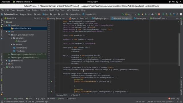Open the app run configuration dropdown

[x=131, y=14]
